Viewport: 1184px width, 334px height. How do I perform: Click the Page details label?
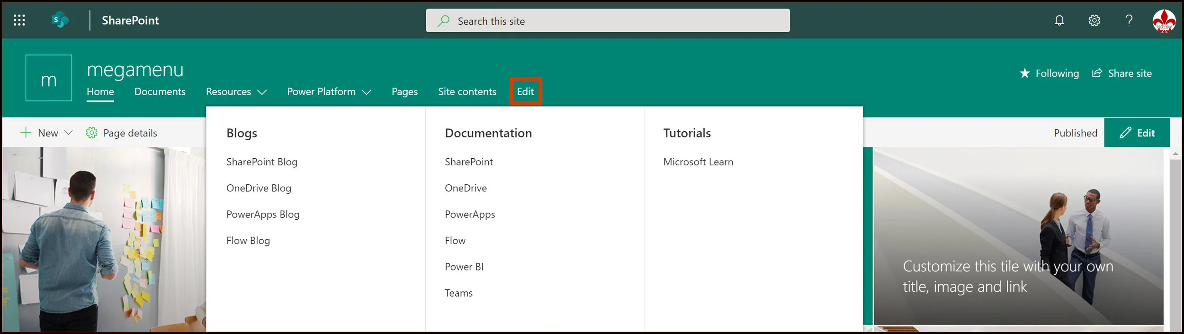click(x=130, y=133)
